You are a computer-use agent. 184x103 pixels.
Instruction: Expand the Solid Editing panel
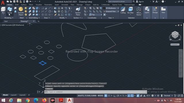[34, 18]
